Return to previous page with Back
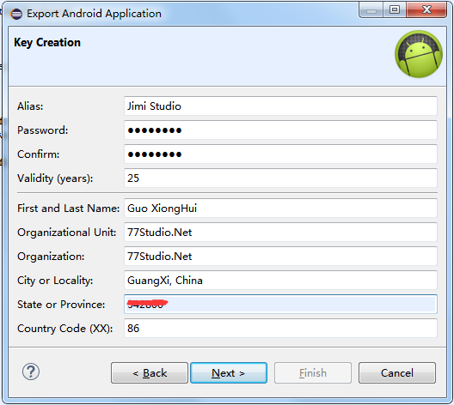This screenshot has width=454, height=405. coord(150,373)
